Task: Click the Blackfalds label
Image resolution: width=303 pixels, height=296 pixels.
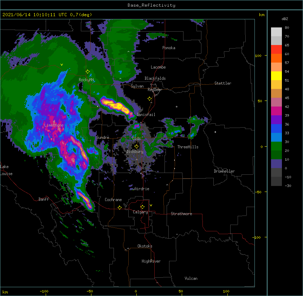Action: pos(155,78)
